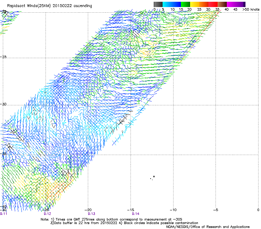The height and width of the screenshot is (229, 261).
Task: Click the yellow 20-25 knots legend swatch
Action: coord(195,4)
